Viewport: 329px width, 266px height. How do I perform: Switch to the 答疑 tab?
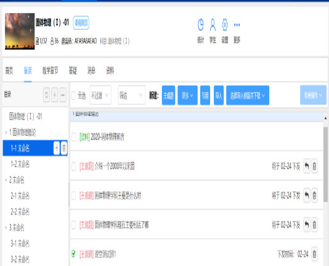73,70
